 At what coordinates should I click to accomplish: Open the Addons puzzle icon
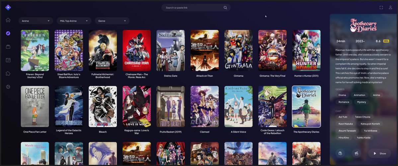pos(8,74)
